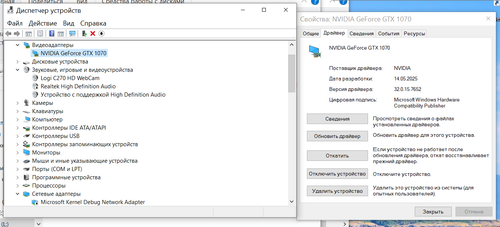Disable device with the black down-arrow toolbar icon

pyautogui.click(x=101, y=33)
